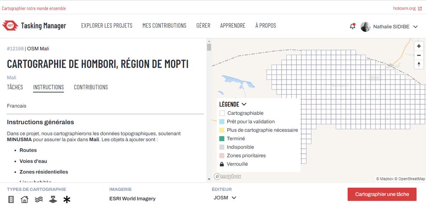Click the Plus de cartographie nécessaire swatch
The image size is (426, 205).
pos(222,130)
